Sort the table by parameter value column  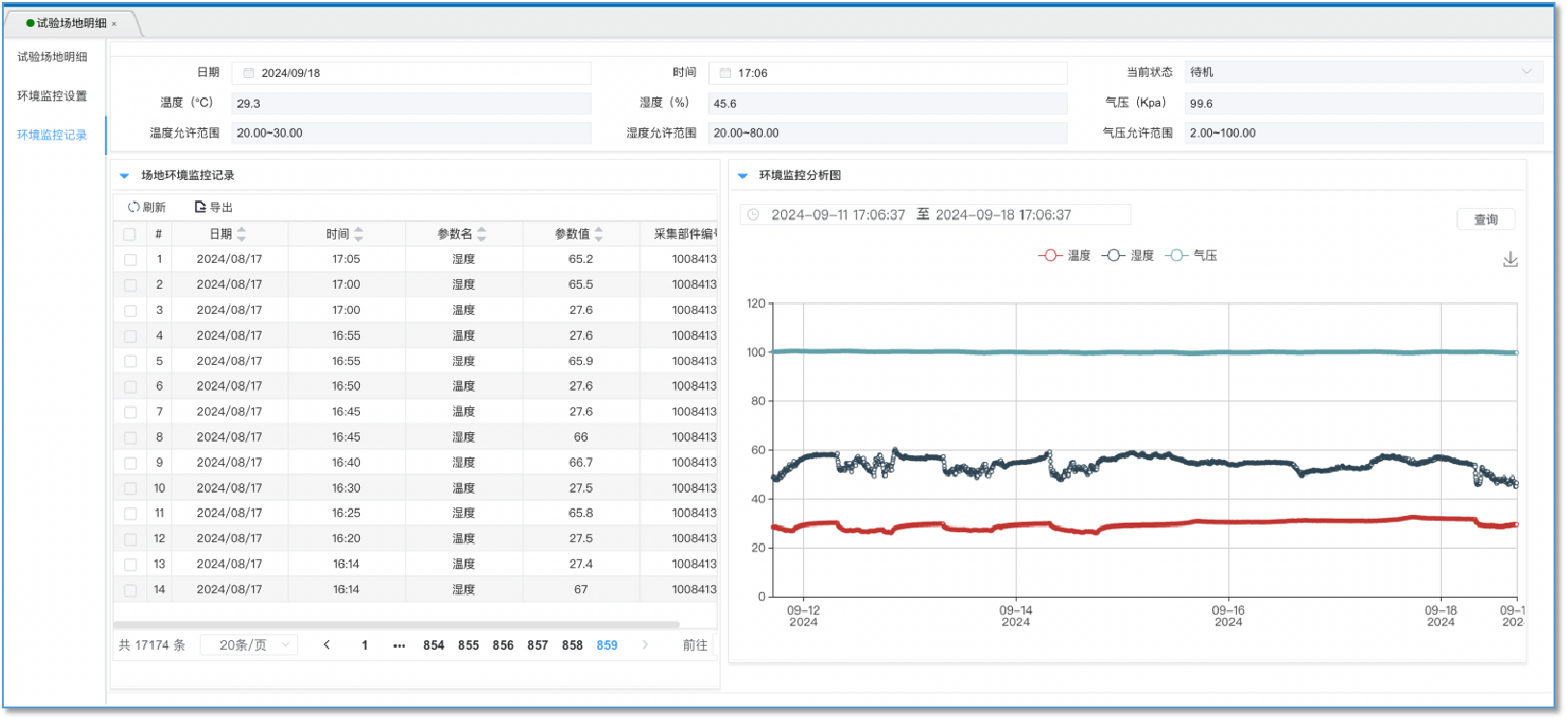(x=598, y=234)
